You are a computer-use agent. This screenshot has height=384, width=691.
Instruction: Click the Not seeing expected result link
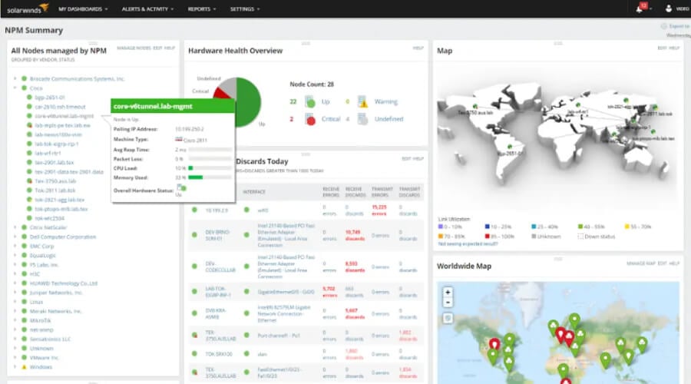(468, 243)
